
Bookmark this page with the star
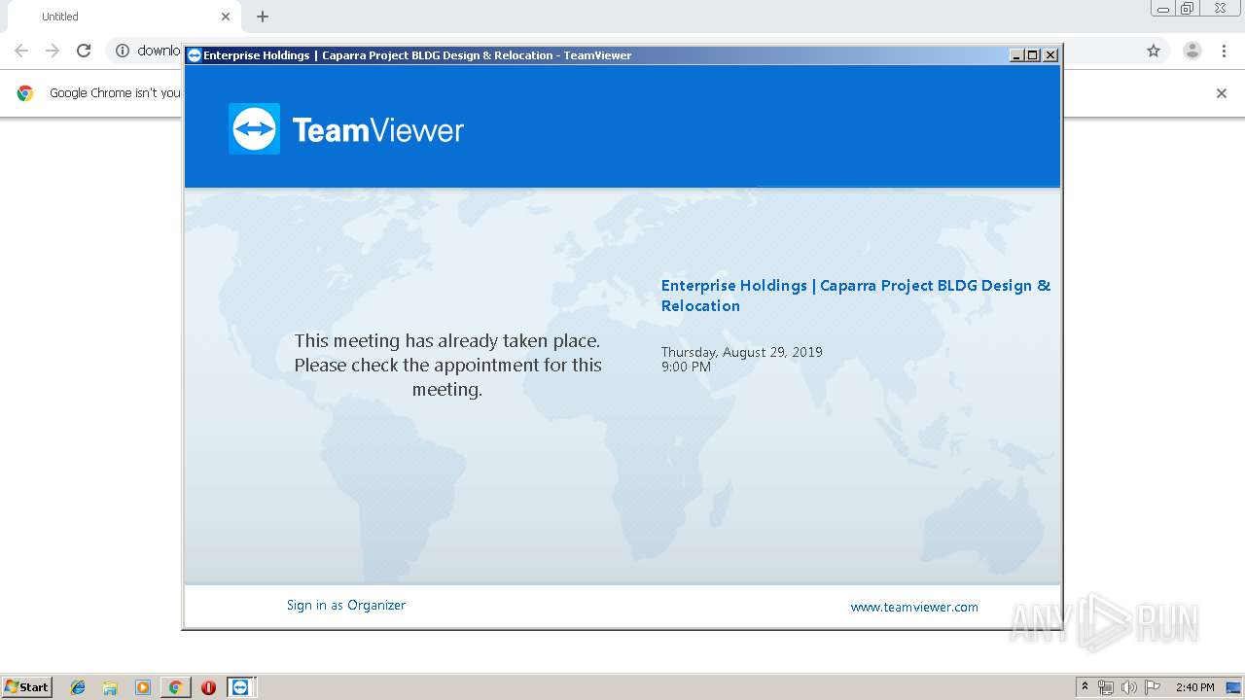pos(1154,51)
